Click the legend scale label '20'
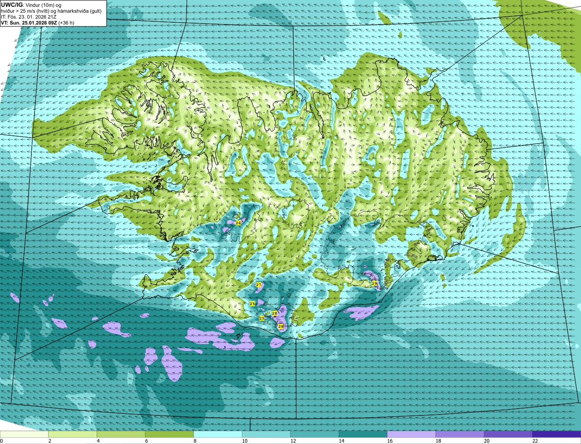 point(486,441)
